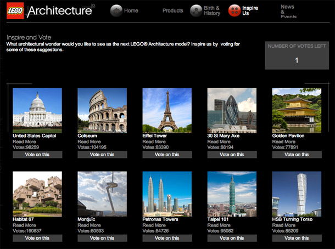Viewport: 335px width, 249px height.
Task: Open the Habitat 67 thumbnail
Action: (37, 194)
